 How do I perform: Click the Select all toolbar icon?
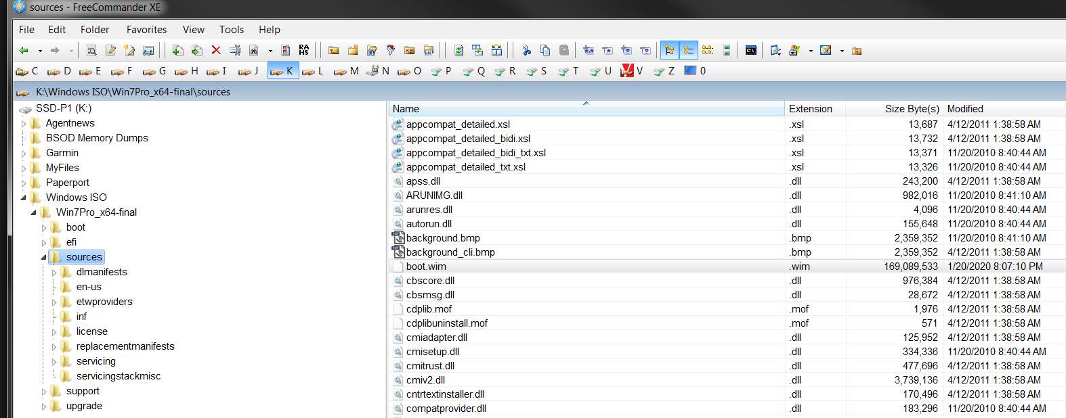pyautogui.click(x=589, y=51)
